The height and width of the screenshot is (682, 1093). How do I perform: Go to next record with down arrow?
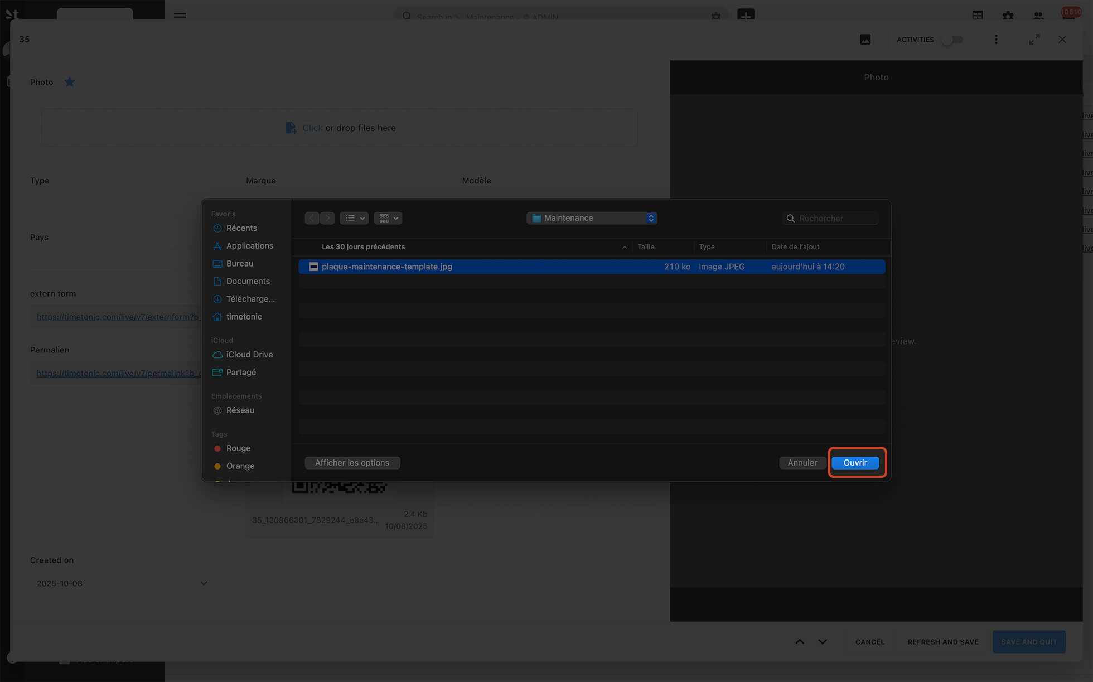click(823, 642)
